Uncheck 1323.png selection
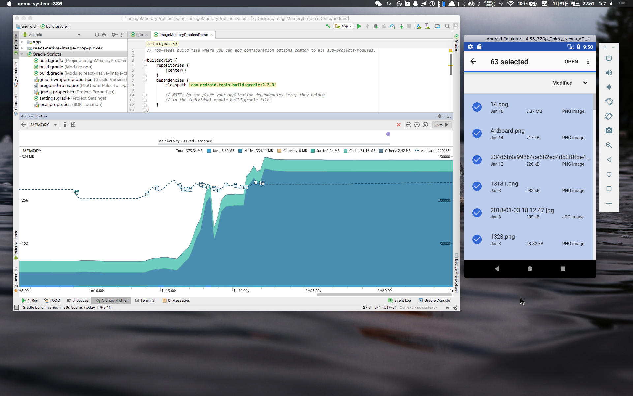The width and height of the screenshot is (633, 396). [x=477, y=239]
